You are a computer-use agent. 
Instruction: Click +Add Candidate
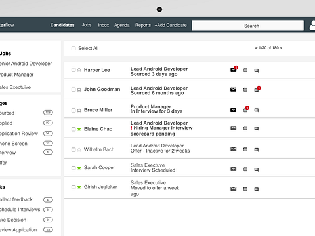click(x=171, y=25)
